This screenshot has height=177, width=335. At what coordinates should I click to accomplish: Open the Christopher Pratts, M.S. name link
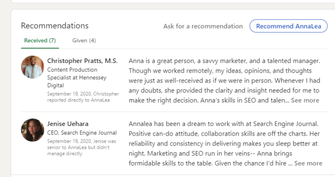pyautogui.click(x=82, y=61)
